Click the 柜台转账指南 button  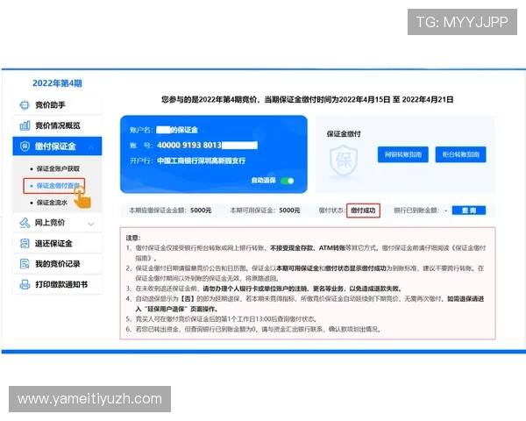460,154
